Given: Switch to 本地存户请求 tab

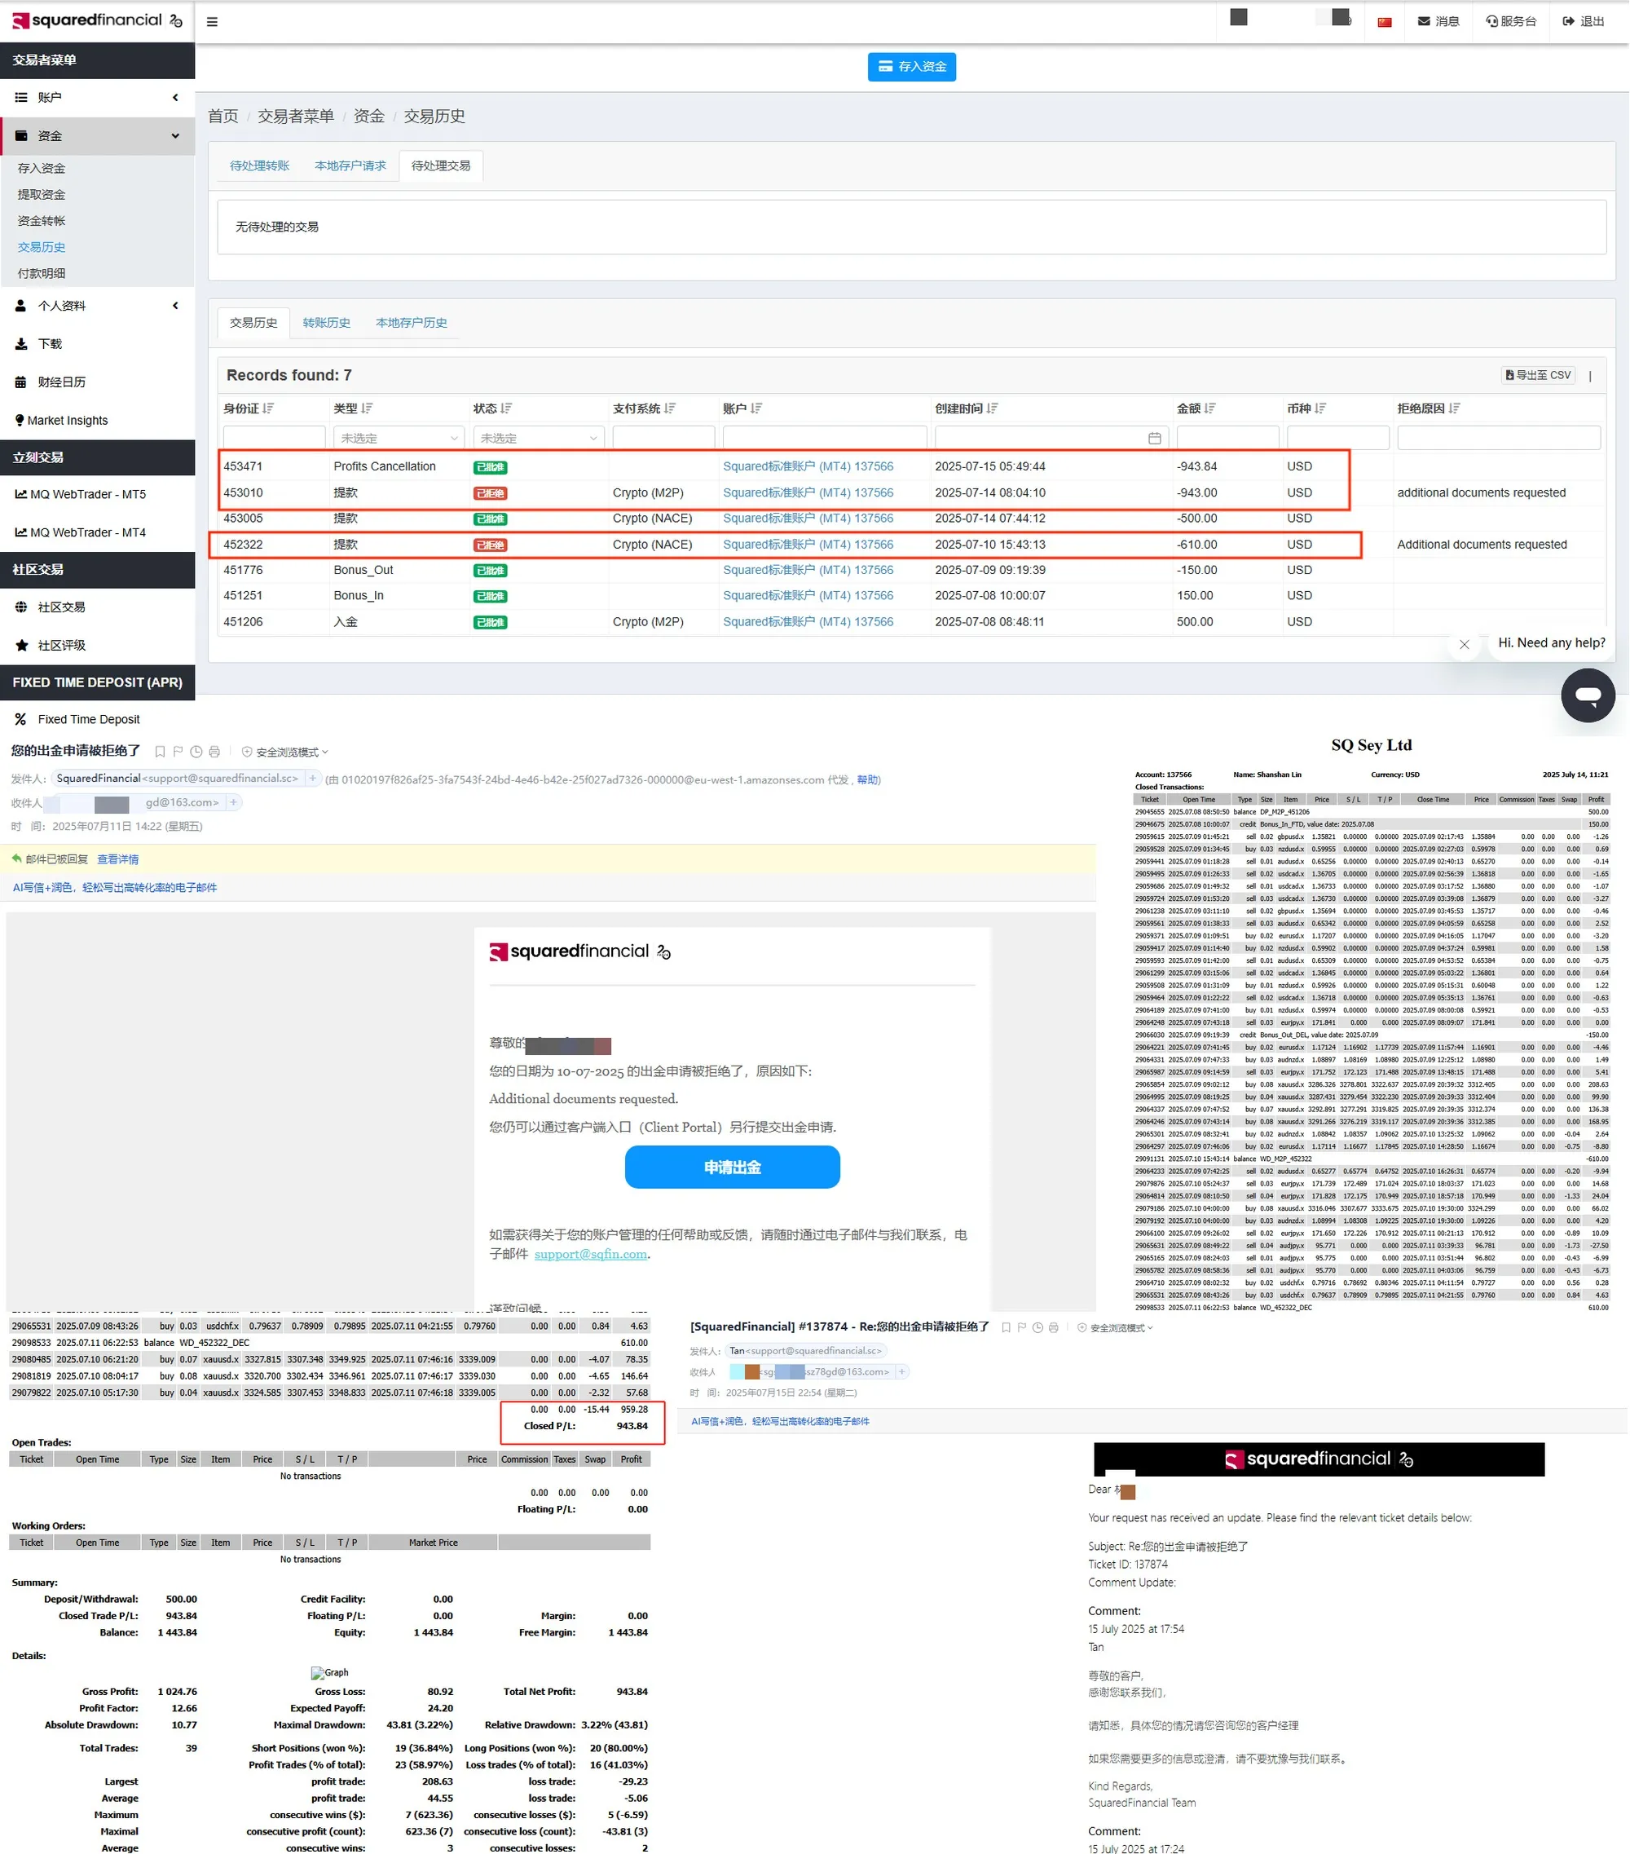Looking at the screenshot, I should pos(350,166).
